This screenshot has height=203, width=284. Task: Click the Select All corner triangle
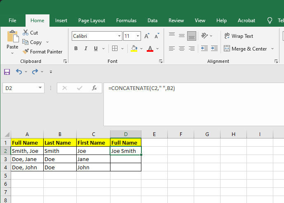coord(7,134)
